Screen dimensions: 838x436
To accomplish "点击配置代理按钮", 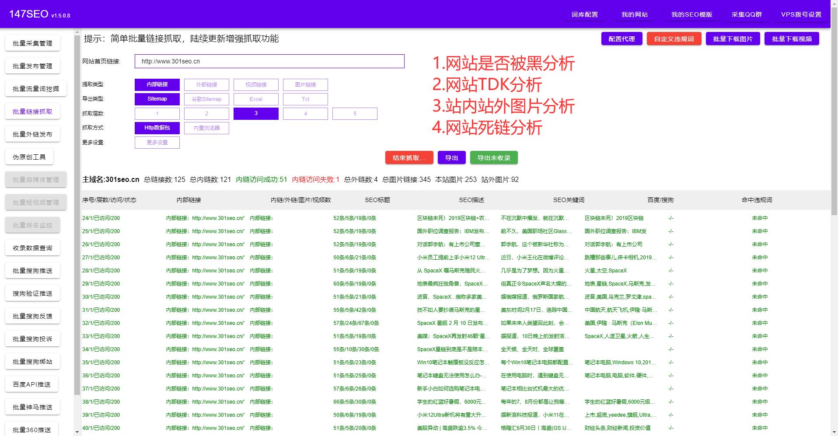I will pyautogui.click(x=622, y=38).
